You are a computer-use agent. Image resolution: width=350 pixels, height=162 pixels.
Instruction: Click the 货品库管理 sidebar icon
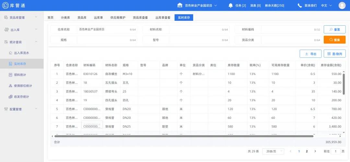[x=6, y=18]
